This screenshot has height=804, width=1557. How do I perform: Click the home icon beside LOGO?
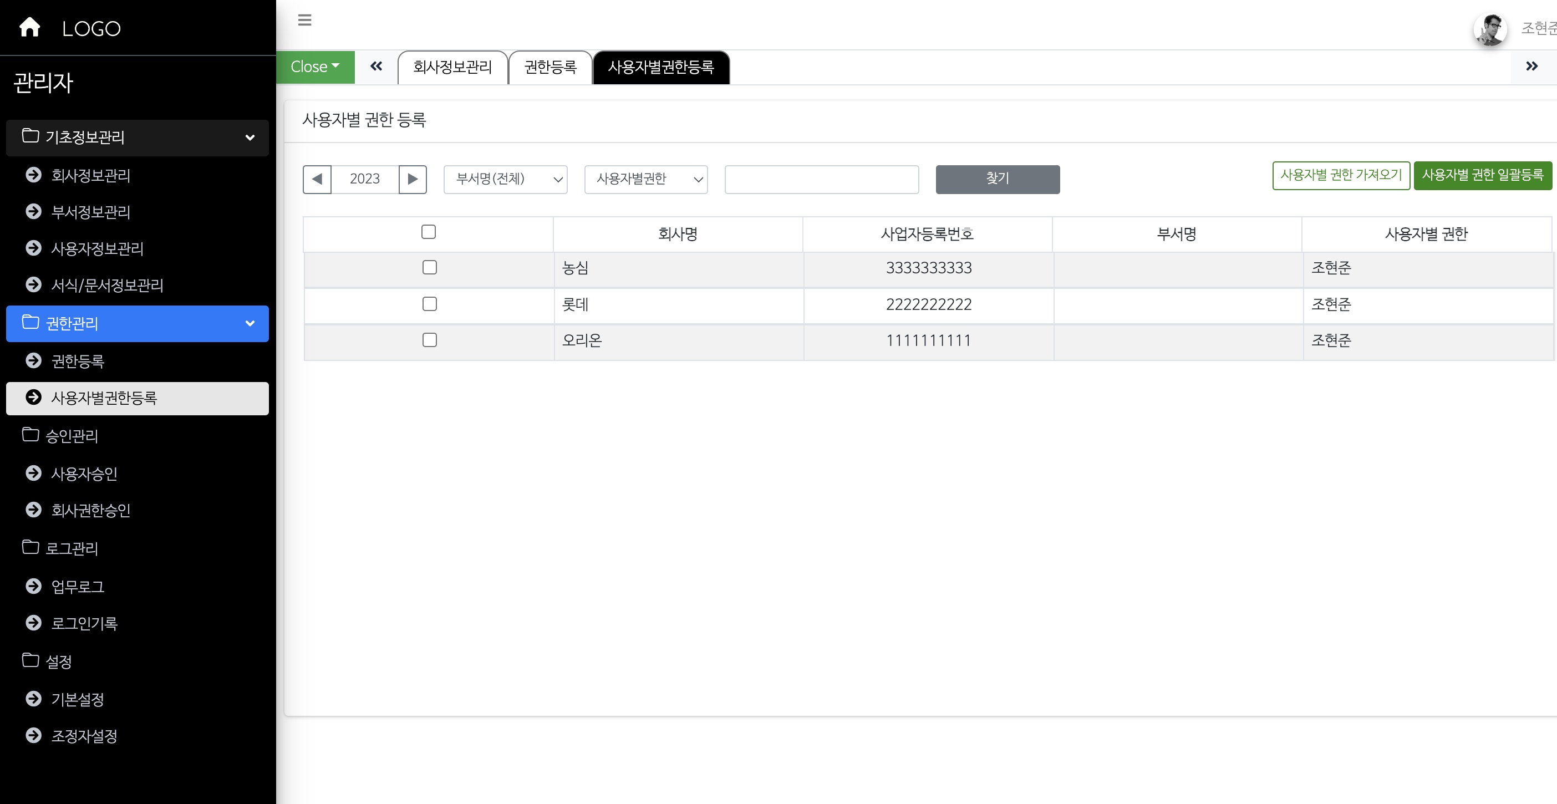[29, 27]
